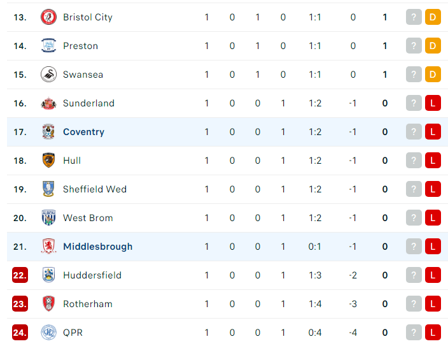448x346 pixels.
Task: Open the Coventry team page link
Action: pos(84,132)
